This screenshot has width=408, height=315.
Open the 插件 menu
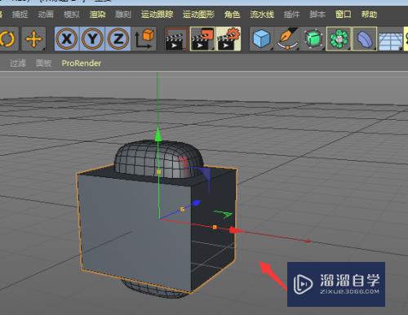(x=291, y=14)
